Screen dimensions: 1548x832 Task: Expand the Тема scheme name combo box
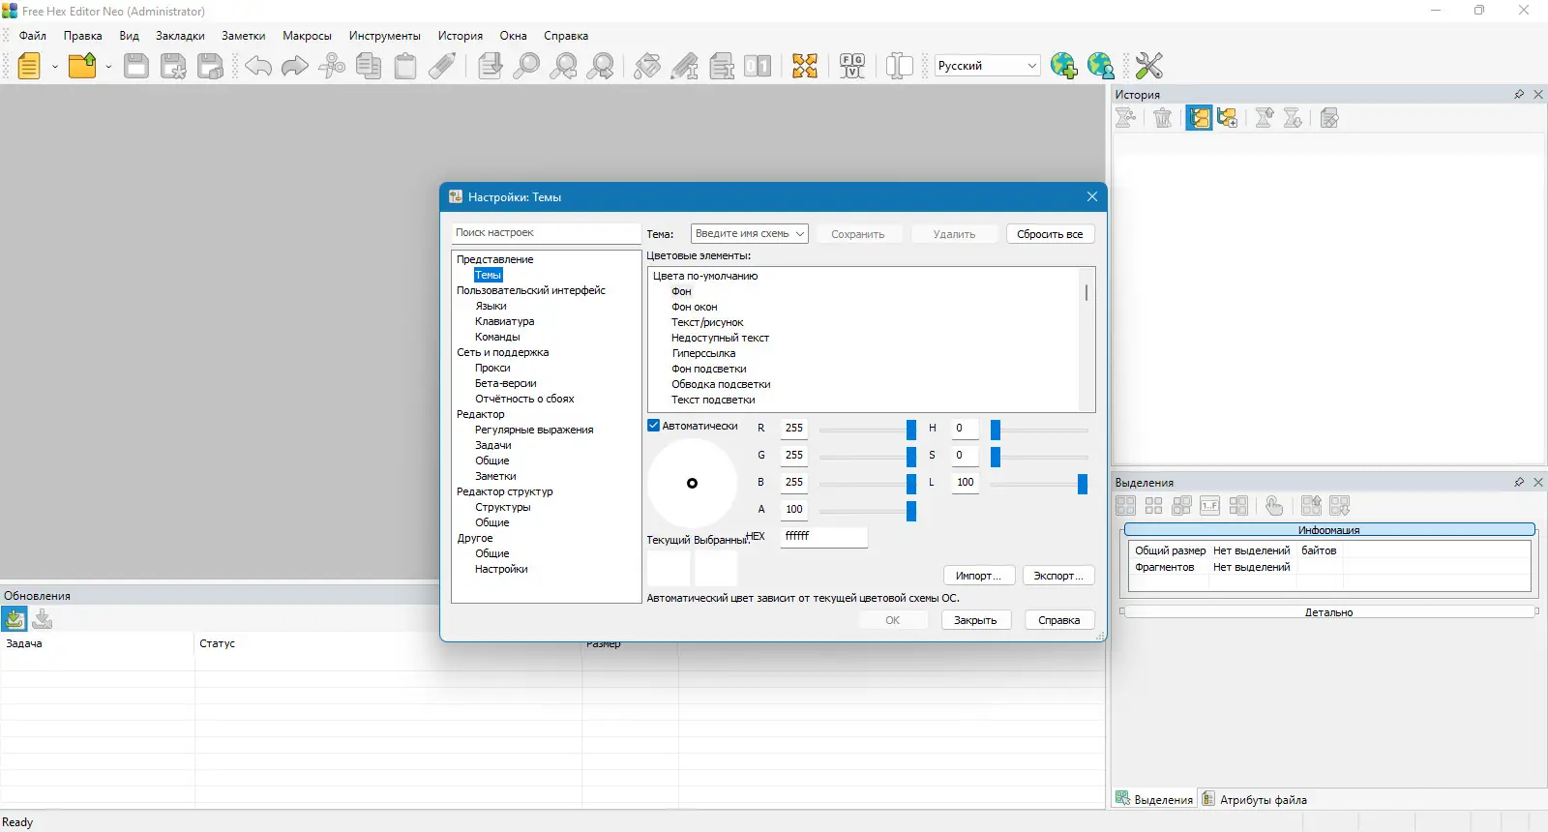799,234
